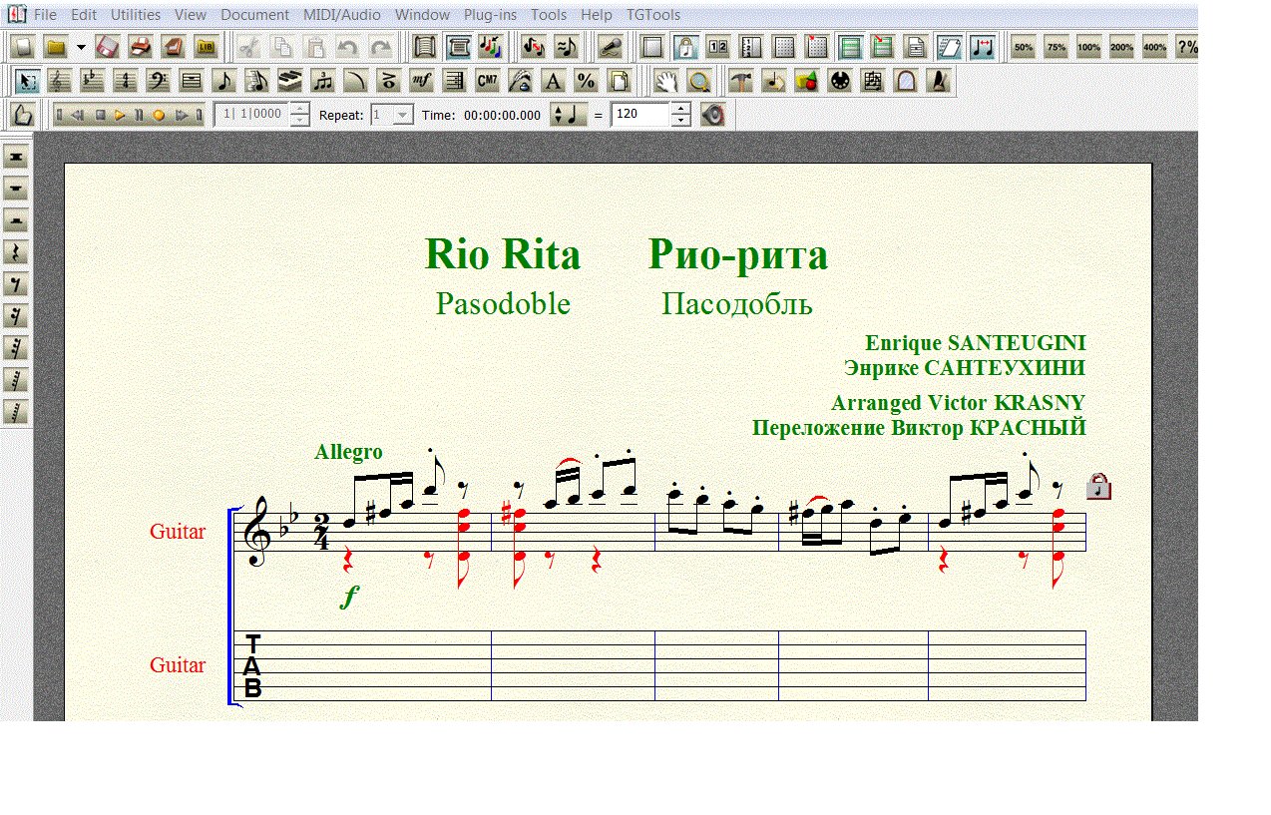Set zoom to 100%
Image resolution: width=1271 pixels, height=815 pixels.
(x=1089, y=47)
